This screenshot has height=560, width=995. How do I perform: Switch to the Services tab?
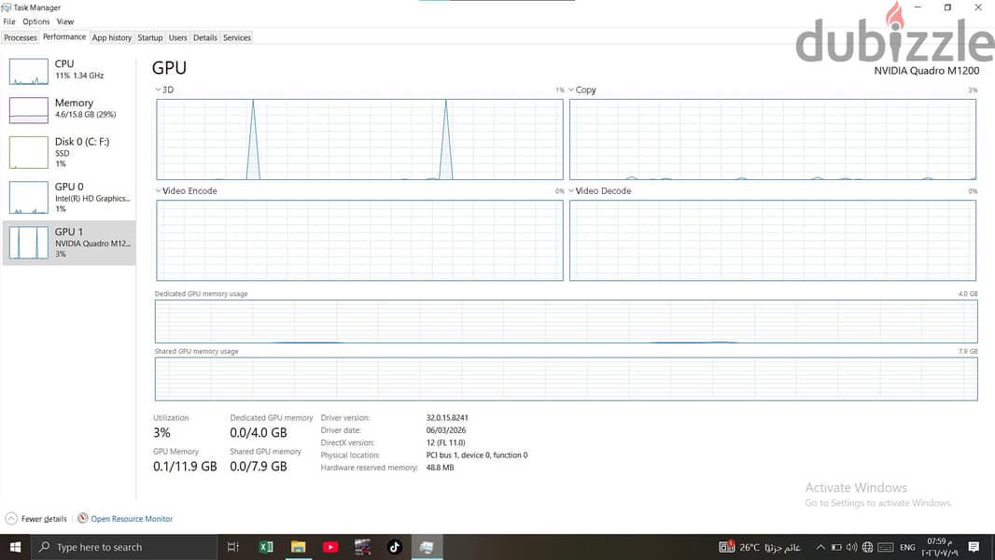tap(237, 37)
